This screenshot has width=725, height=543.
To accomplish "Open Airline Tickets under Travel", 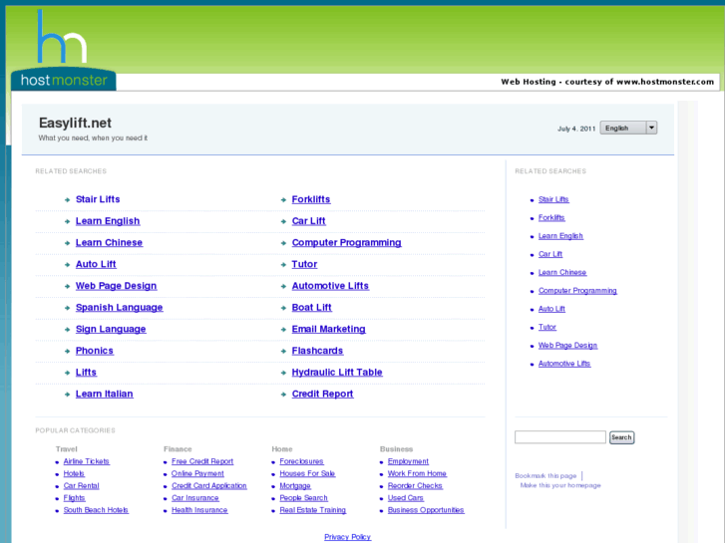I will point(87,461).
